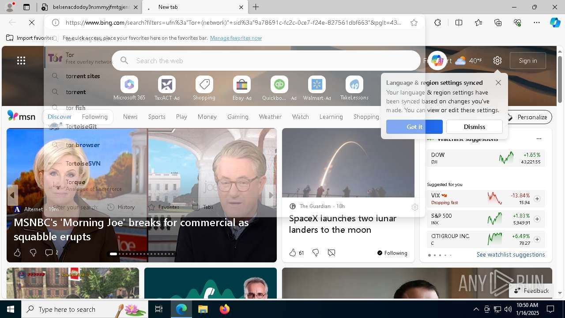Image resolution: width=565 pixels, height=318 pixels.
Task: Go to next carousel story arrow
Action: (271, 195)
